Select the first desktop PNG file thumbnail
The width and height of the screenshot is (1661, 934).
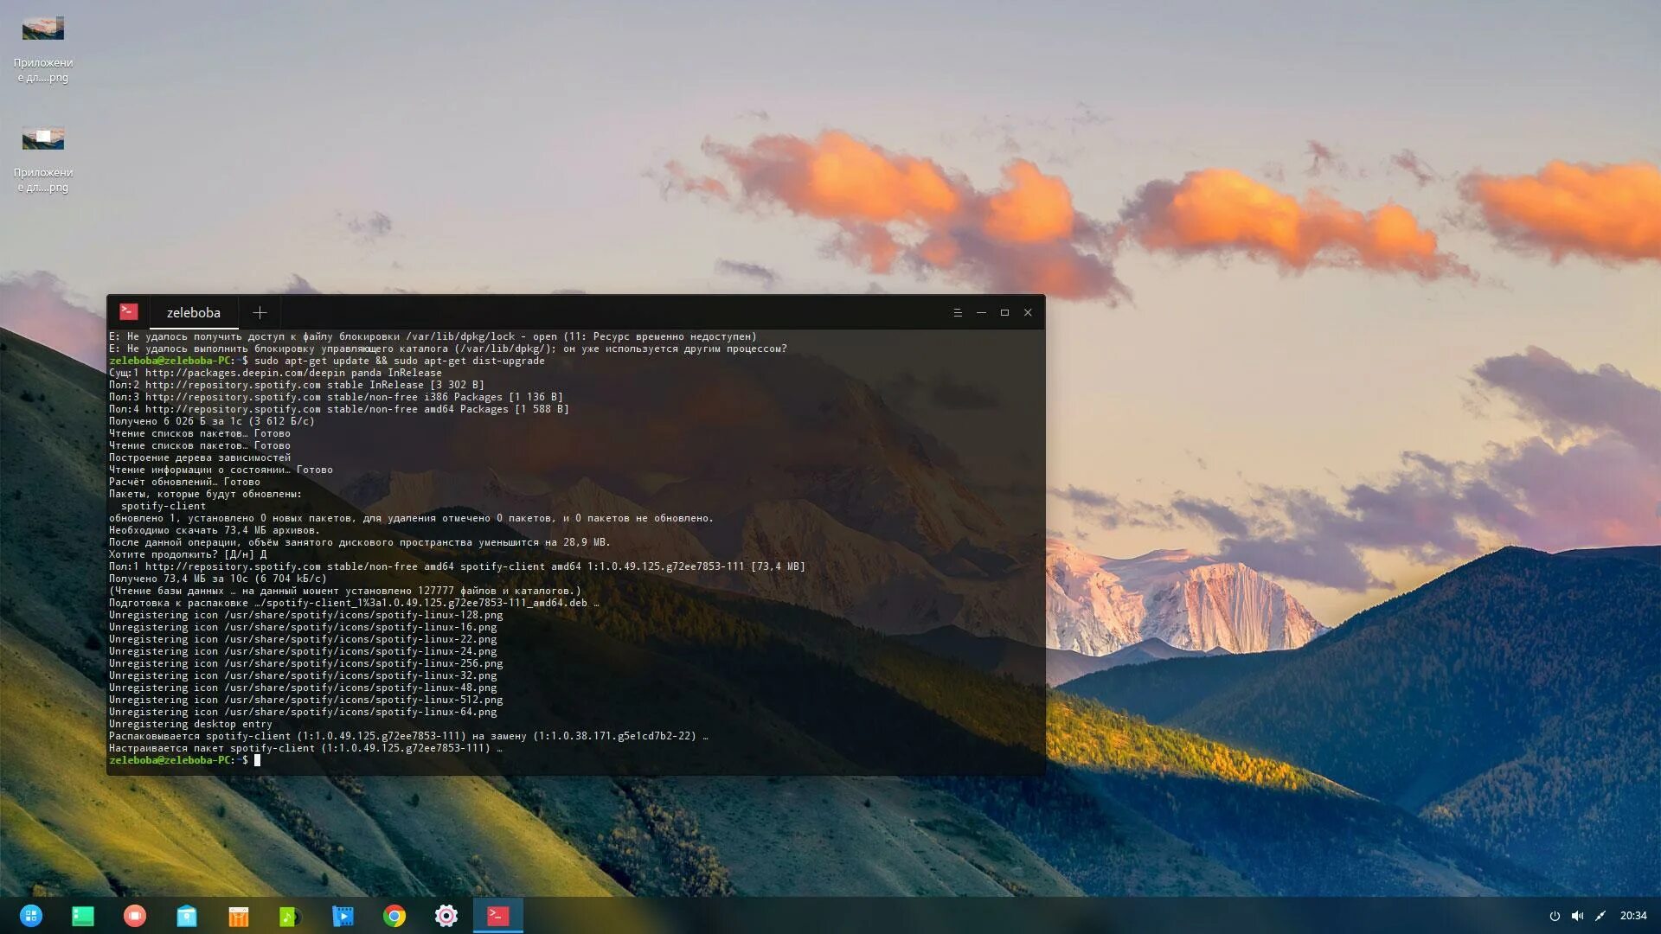click(43, 29)
